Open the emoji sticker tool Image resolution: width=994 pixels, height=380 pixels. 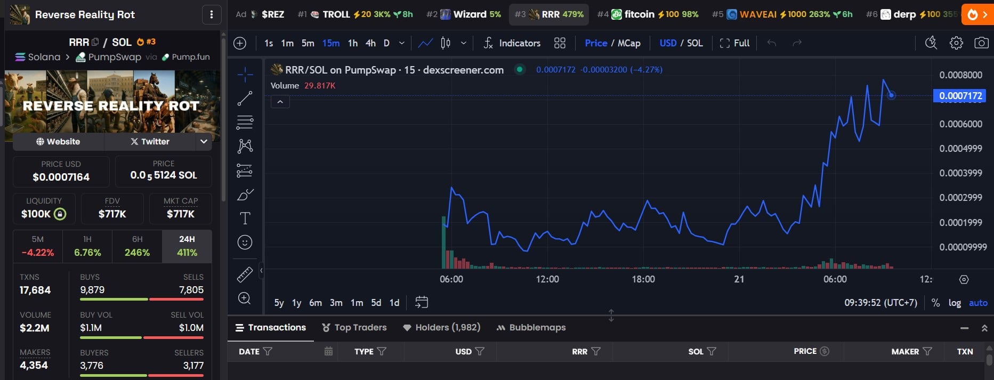point(245,242)
